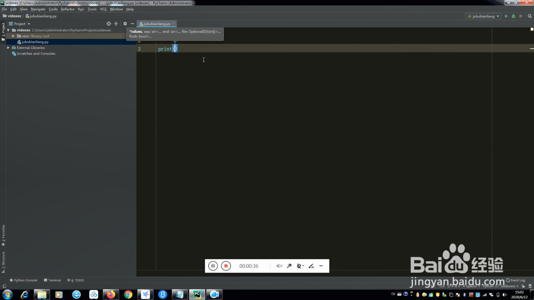This screenshot has width=534, height=300.
Task: Open the View menu
Action: click(x=24, y=9)
